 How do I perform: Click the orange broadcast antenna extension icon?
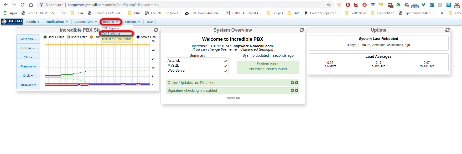pos(339,5)
